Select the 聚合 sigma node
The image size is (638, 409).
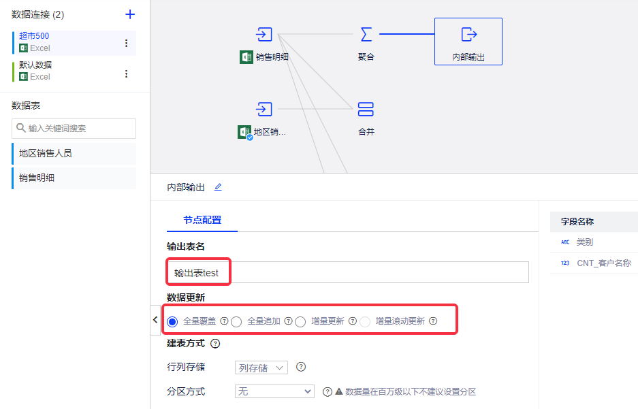(x=366, y=34)
